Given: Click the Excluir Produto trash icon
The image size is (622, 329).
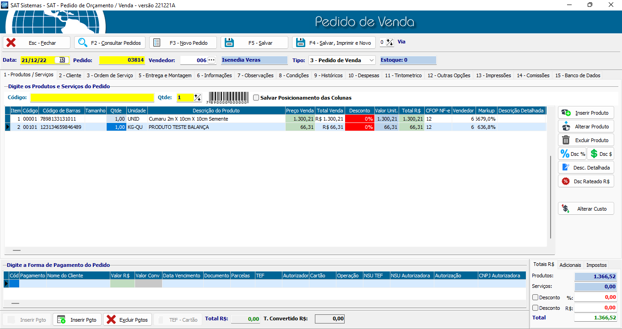Looking at the screenshot, I should (566, 140).
